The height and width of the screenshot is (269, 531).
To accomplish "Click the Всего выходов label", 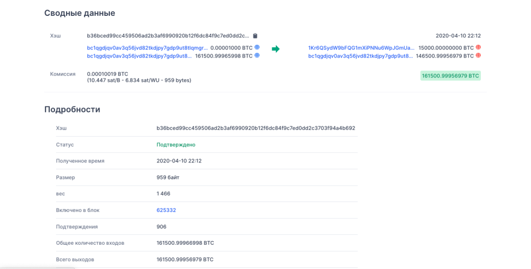I will [75, 260].
